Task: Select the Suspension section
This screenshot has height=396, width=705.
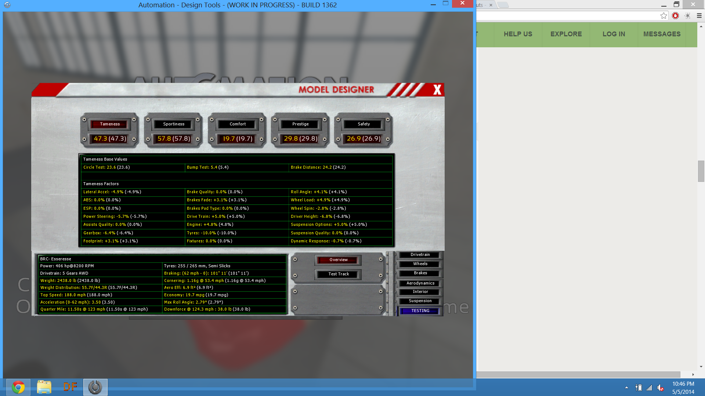Action: pyautogui.click(x=420, y=301)
